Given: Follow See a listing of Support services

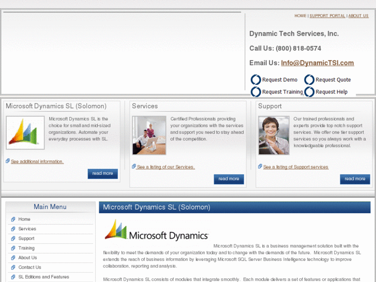Looking at the screenshot, I should tap(296, 167).
